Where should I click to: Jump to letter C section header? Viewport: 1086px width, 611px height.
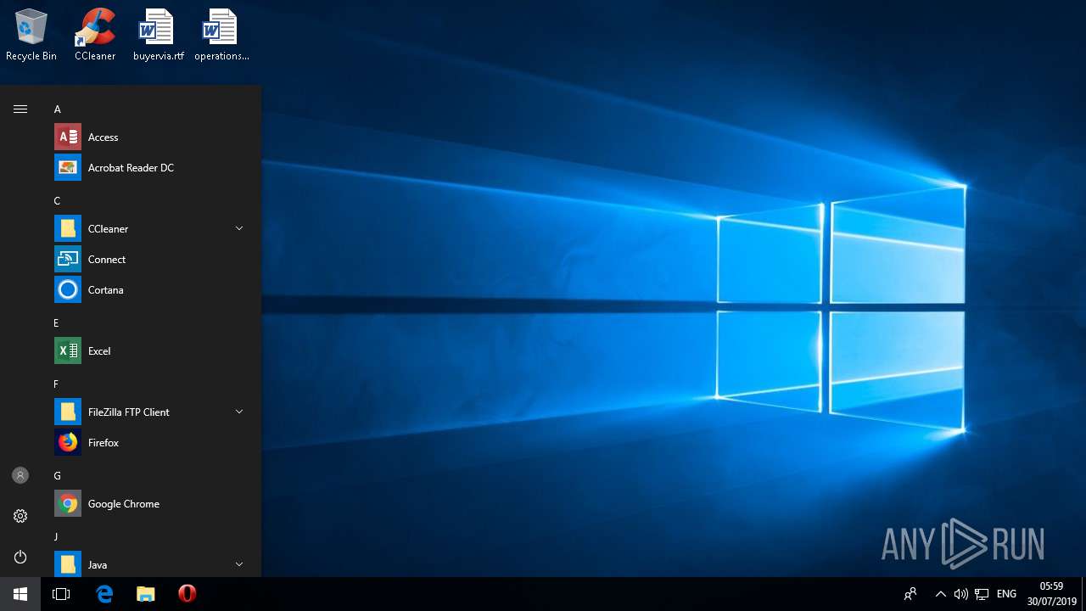tap(58, 201)
